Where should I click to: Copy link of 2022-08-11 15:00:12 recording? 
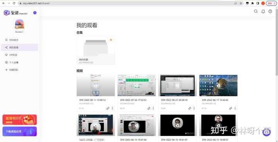(x=108, y=108)
